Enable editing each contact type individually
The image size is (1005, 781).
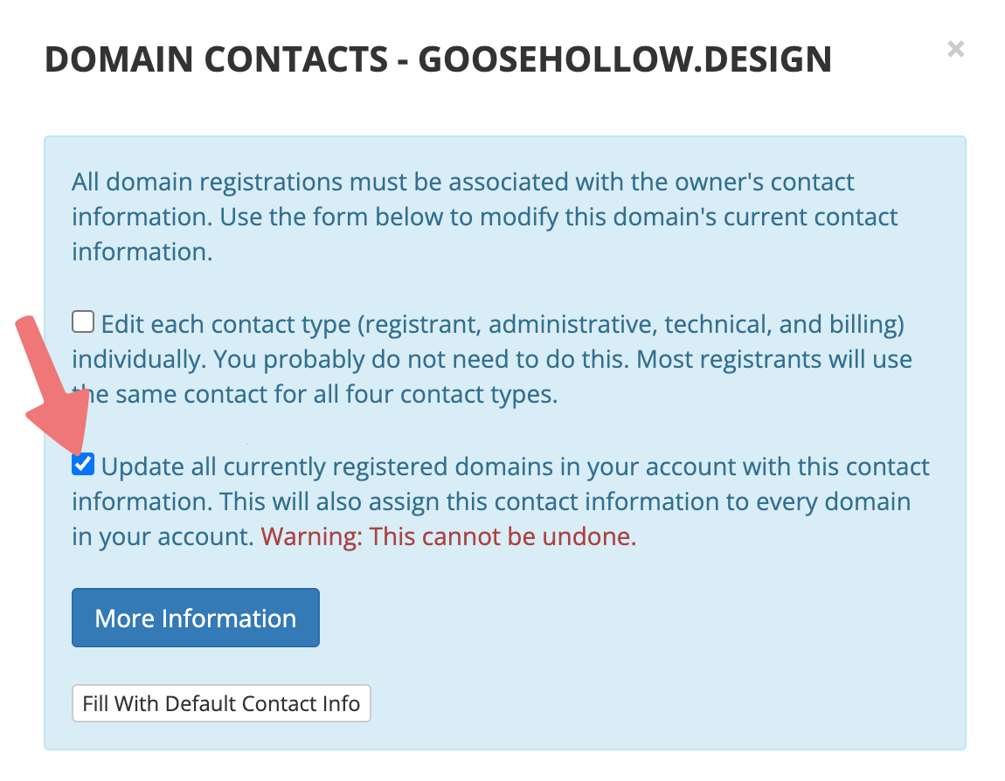click(83, 323)
